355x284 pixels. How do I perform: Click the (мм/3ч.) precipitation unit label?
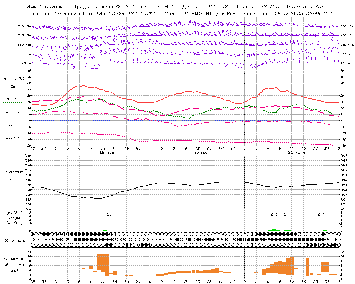pyautogui.click(x=14, y=213)
